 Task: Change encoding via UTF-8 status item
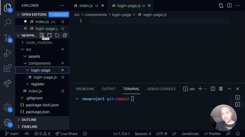coord(162,134)
